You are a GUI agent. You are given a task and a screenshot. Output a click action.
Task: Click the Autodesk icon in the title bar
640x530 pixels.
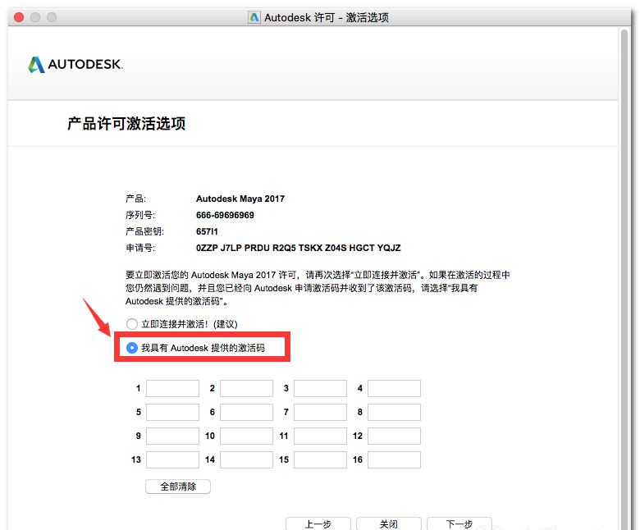(x=254, y=17)
